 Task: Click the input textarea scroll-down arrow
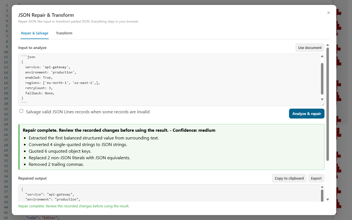[322, 99]
